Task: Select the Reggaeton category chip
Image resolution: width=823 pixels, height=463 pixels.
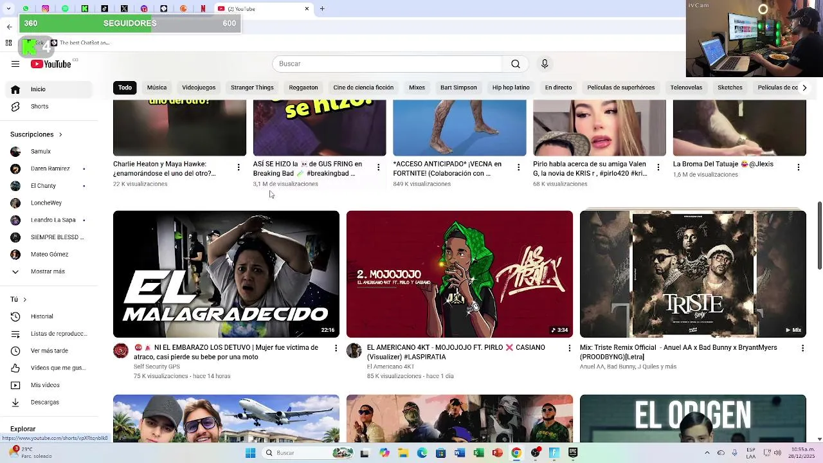Action: [x=303, y=87]
